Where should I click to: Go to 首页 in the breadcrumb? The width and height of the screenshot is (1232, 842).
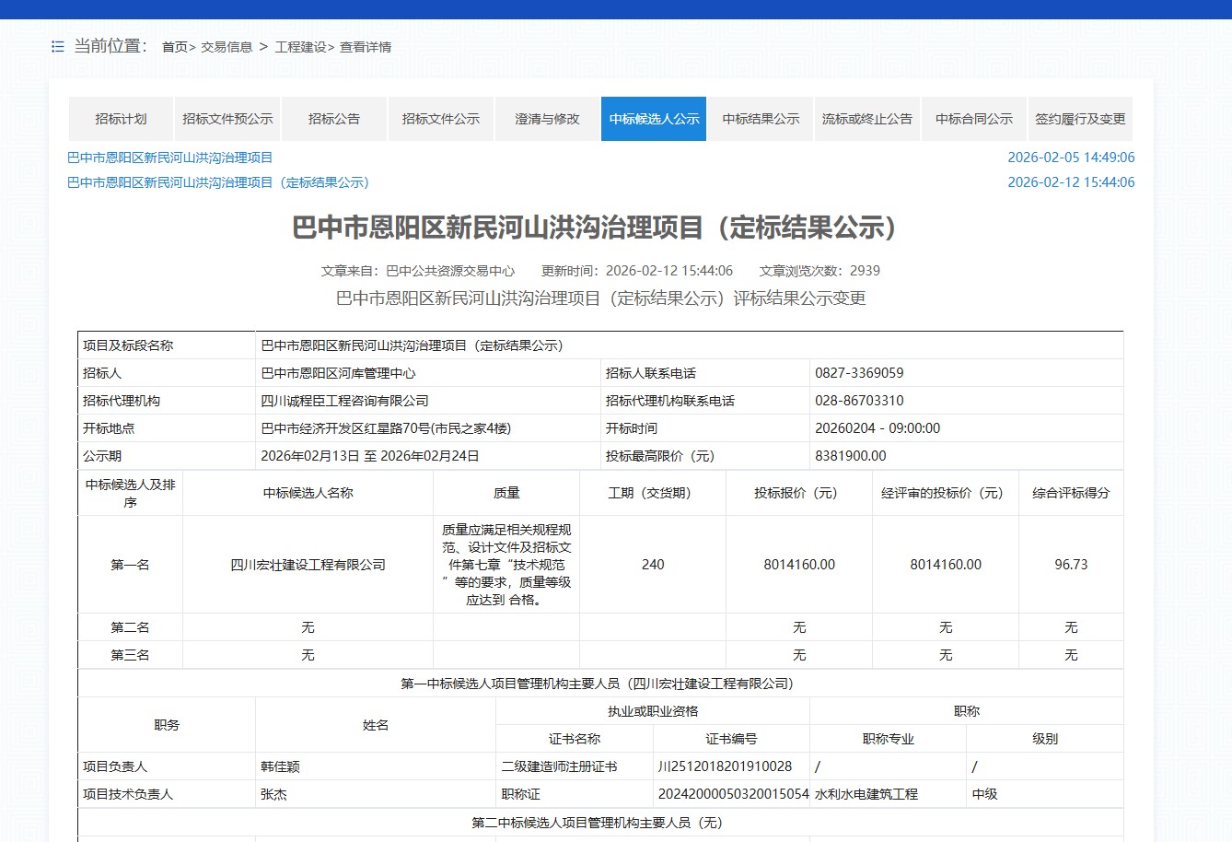point(175,47)
